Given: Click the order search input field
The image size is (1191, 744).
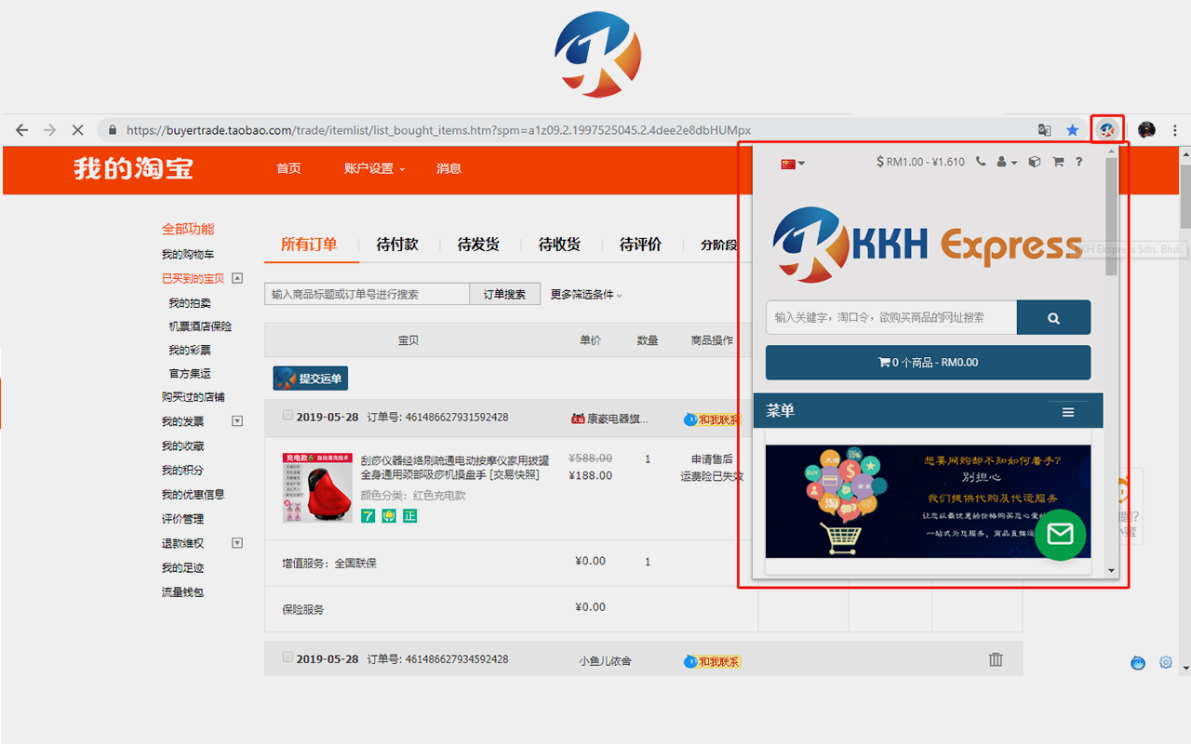Looking at the screenshot, I should 367,294.
